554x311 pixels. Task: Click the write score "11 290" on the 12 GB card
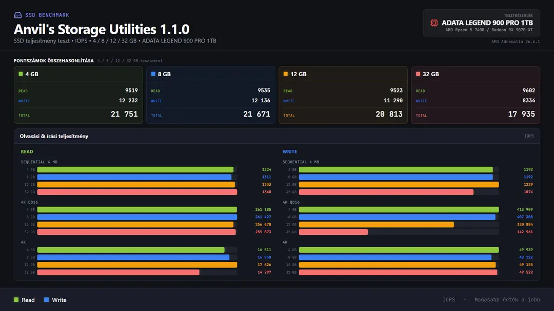pyautogui.click(x=393, y=101)
